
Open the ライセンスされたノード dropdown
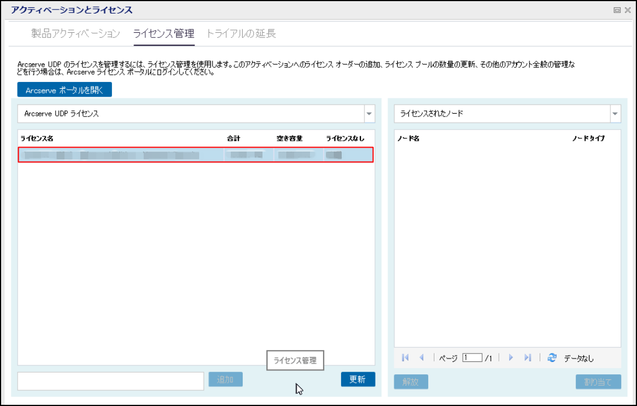click(615, 114)
